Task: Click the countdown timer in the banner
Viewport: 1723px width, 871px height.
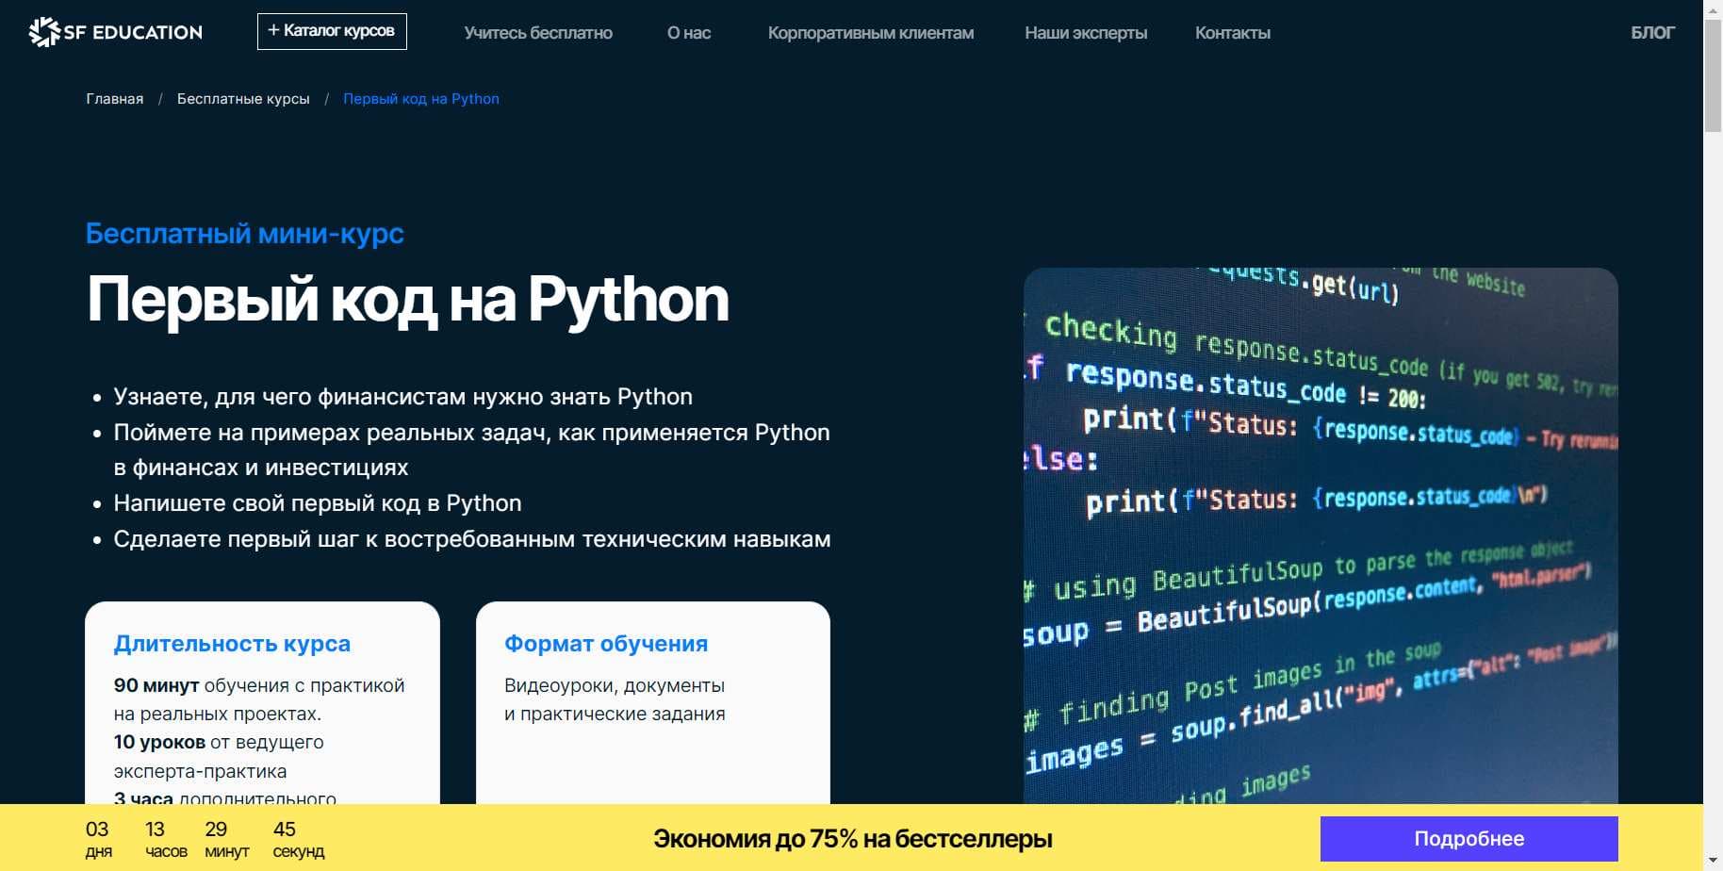Action: coord(193,837)
